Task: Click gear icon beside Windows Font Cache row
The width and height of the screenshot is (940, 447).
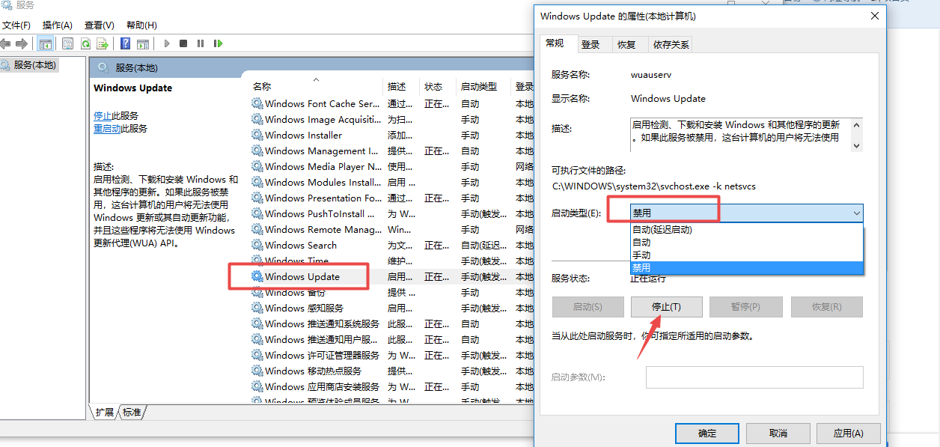Action: [x=257, y=103]
